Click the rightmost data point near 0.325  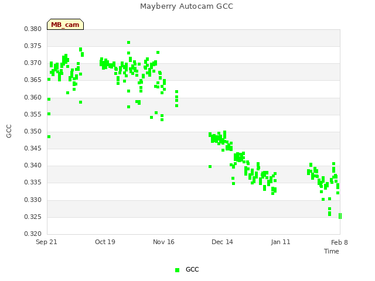tap(340, 216)
